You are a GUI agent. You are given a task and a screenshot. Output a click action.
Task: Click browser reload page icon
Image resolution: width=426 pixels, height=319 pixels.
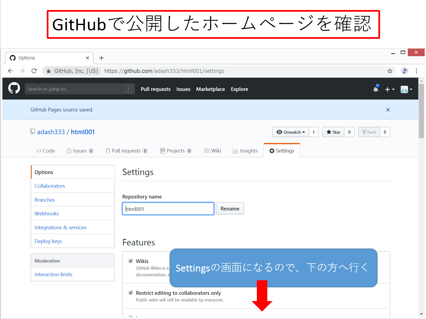34,71
